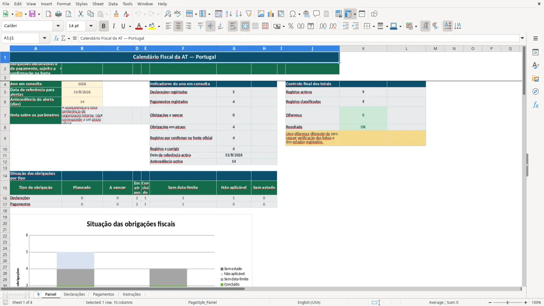544x306 pixels.
Task: Open the Format menu
Action: [x=63, y=4]
